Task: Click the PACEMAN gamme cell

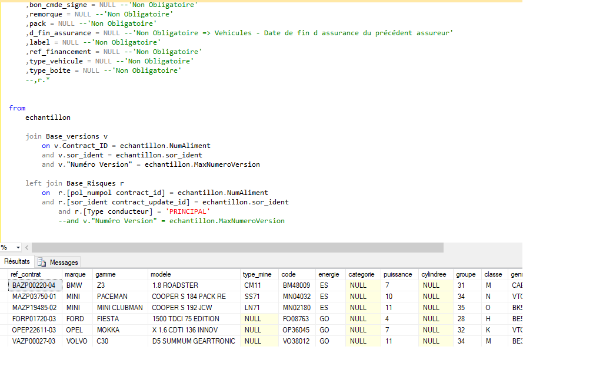Action: [x=120, y=297]
